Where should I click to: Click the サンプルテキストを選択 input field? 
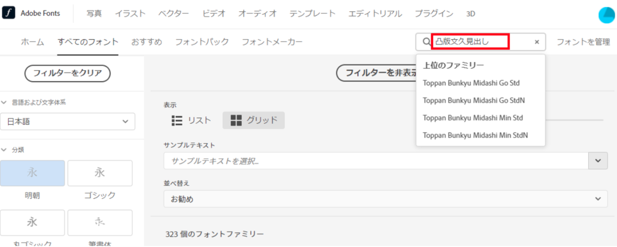point(376,161)
